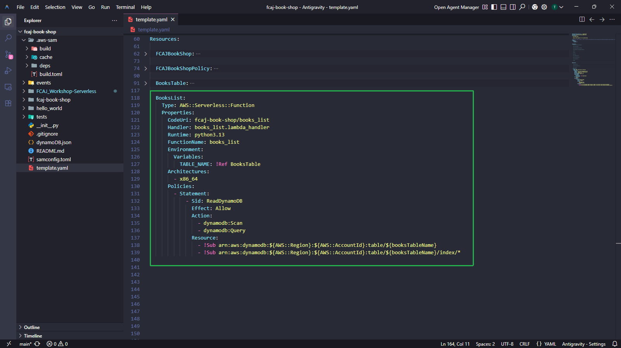Click the search icon in title bar
Image resolution: width=621 pixels, height=348 pixels.
pos(522,7)
